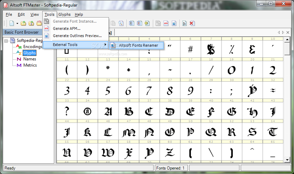Screen dimensions: 294x174
Task: Click the Names N tree icon
Action: click(19, 59)
